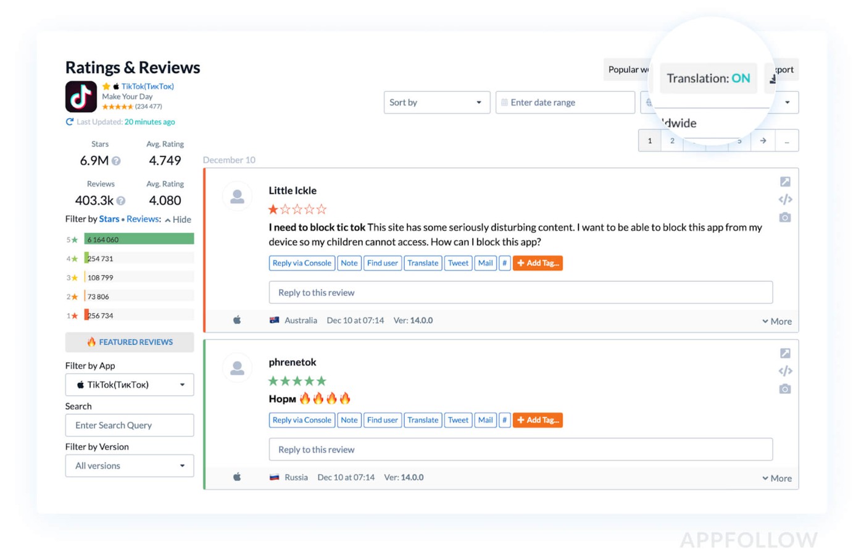864x557 pixels.
Task: Click the screenshot camera icon on Little Ickle review
Action: (785, 217)
